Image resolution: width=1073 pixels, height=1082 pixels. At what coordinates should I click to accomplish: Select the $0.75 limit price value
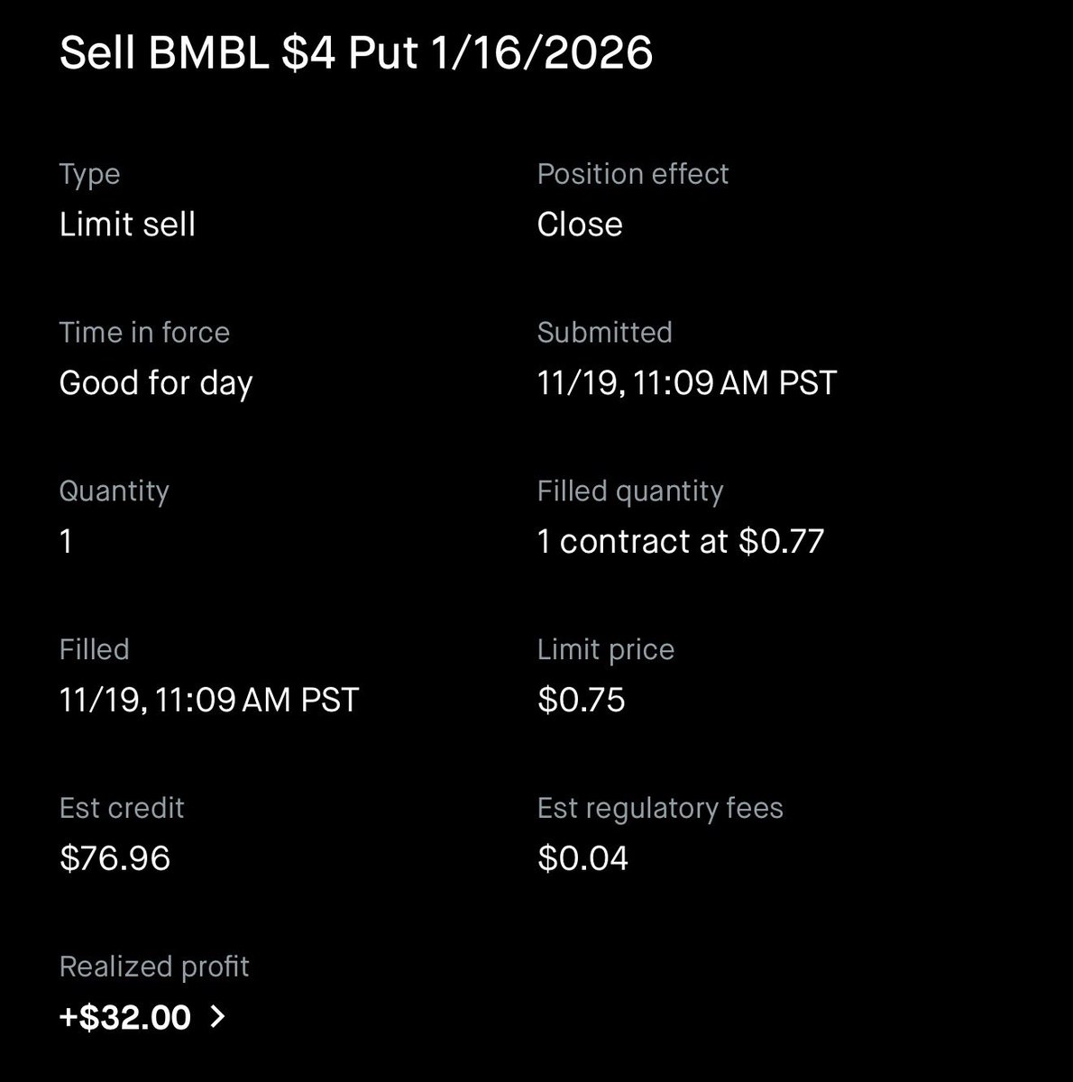582,700
